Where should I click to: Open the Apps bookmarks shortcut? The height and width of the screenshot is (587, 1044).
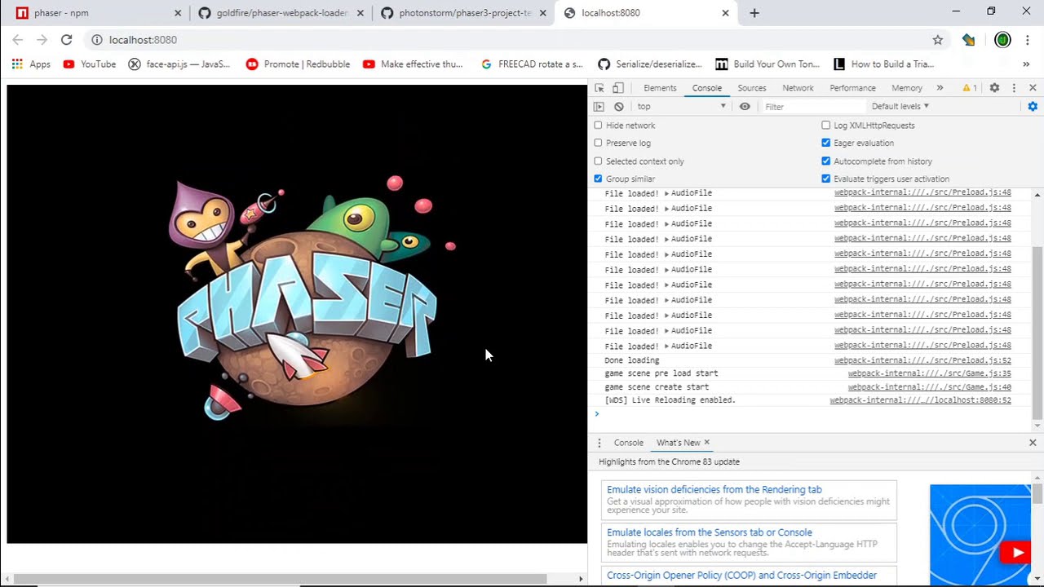click(x=31, y=64)
